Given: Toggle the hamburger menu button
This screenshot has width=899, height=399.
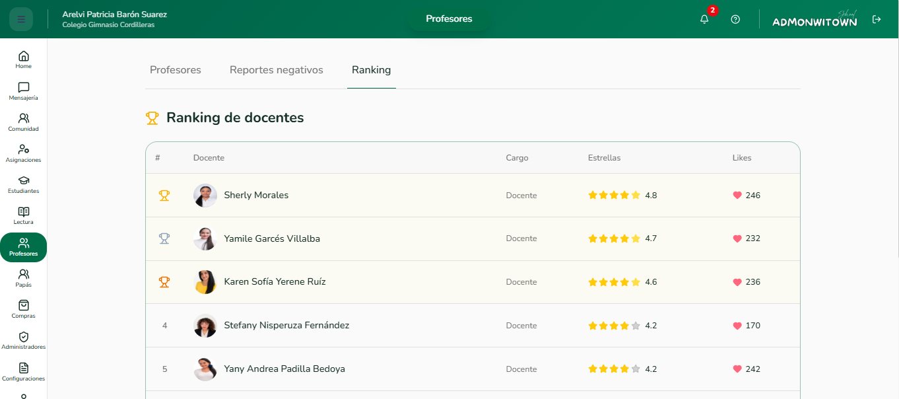Looking at the screenshot, I should [x=21, y=19].
